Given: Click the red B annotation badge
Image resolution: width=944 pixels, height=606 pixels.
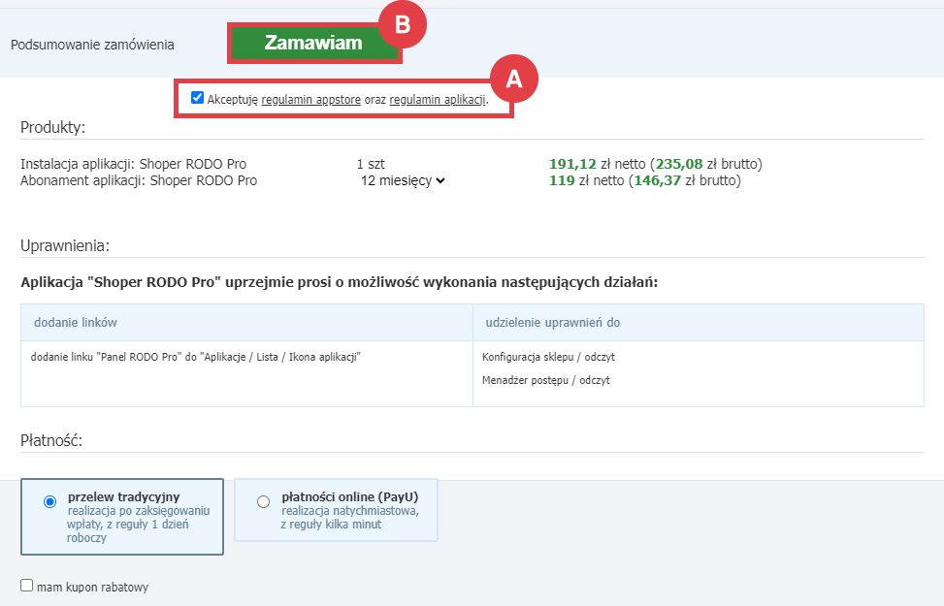Looking at the screenshot, I should point(402,26).
